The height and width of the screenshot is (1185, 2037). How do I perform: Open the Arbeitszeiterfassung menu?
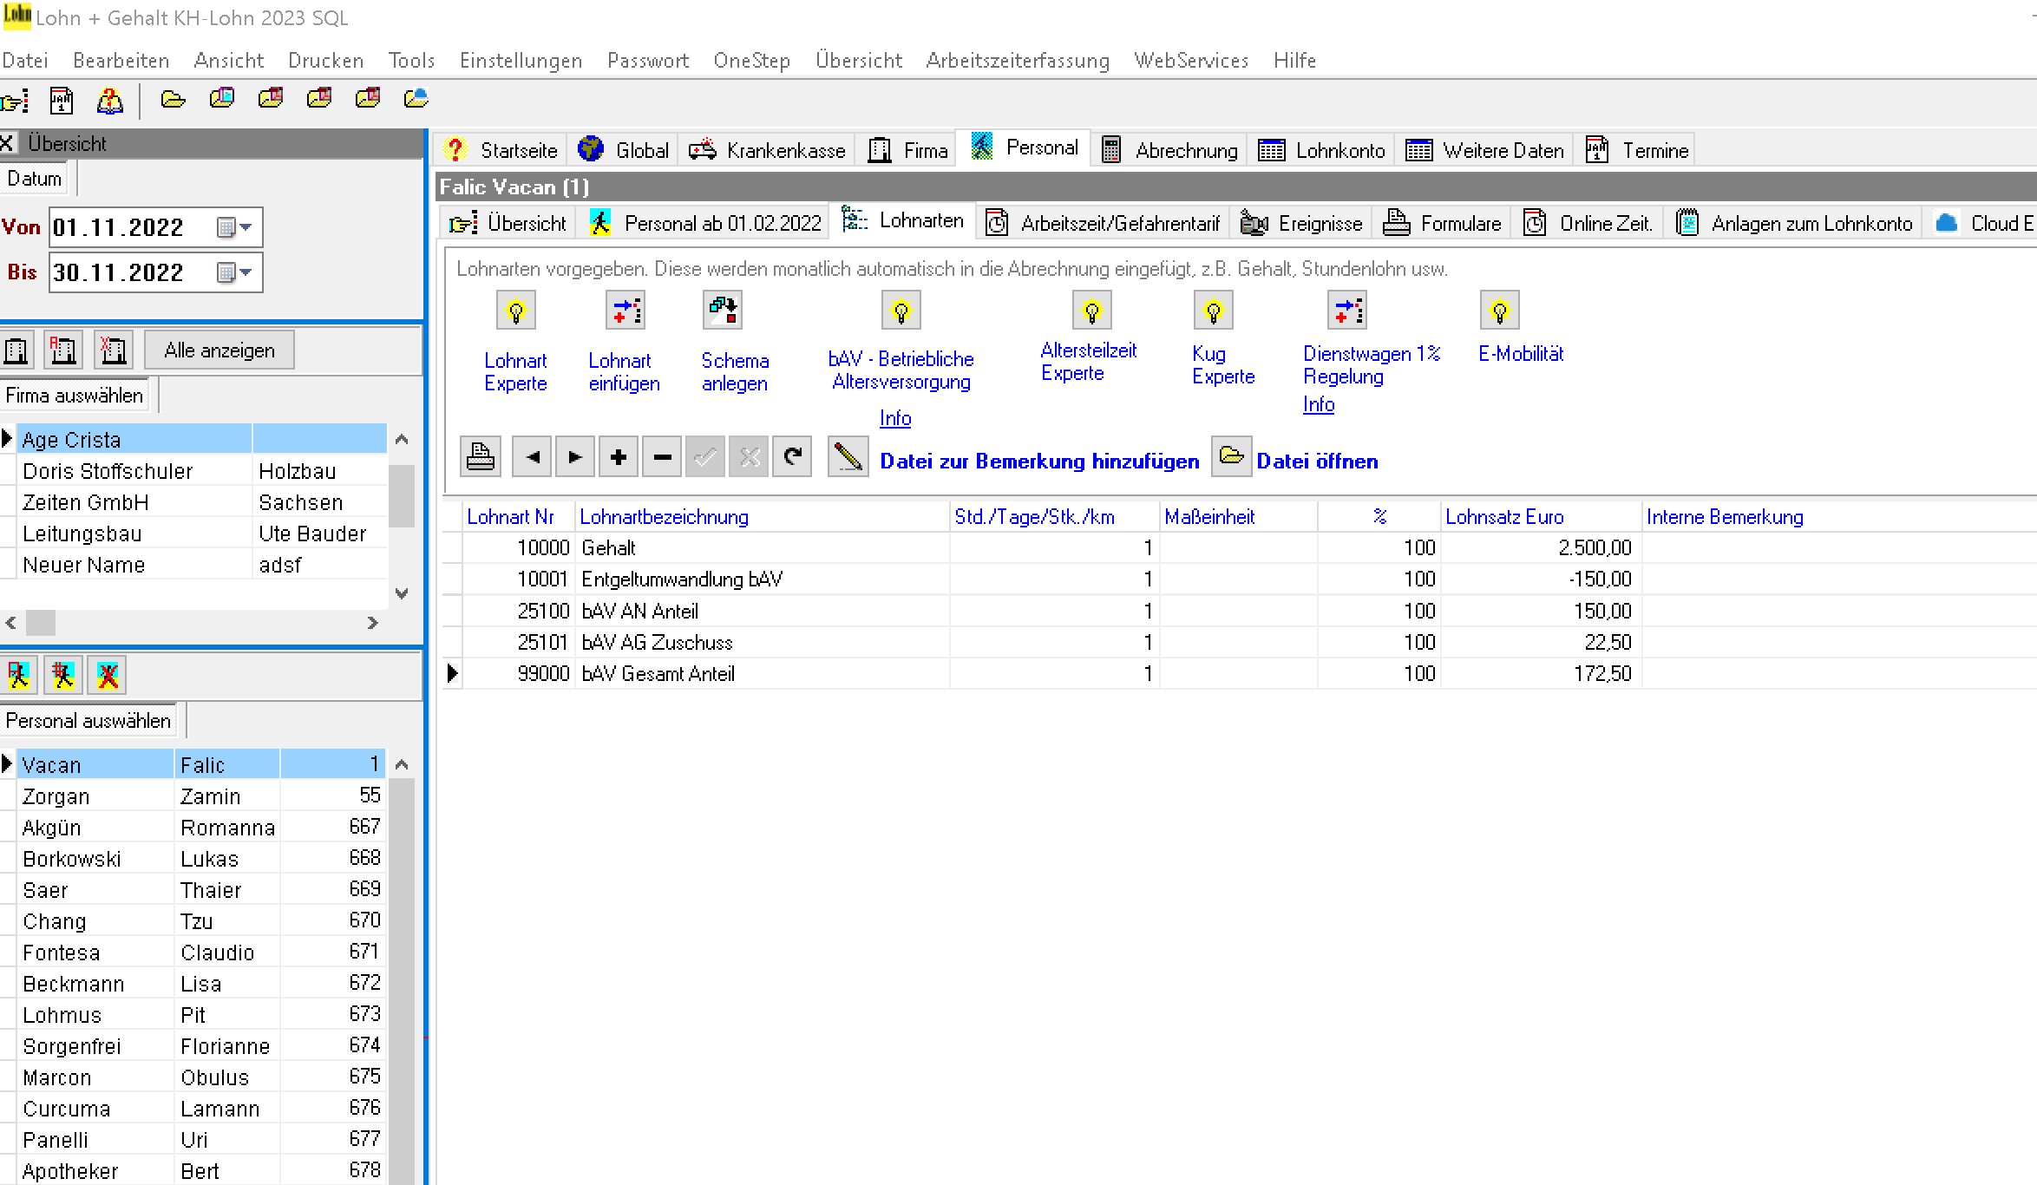pyautogui.click(x=1018, y=61)
